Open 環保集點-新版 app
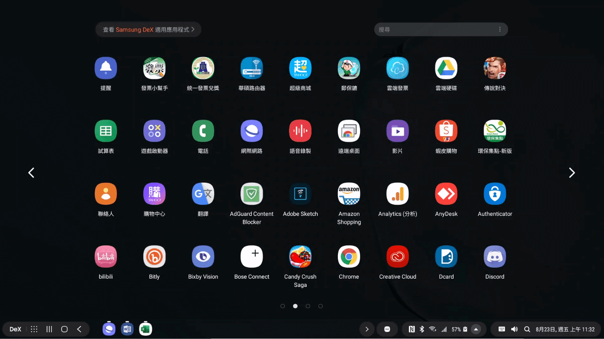604x339 pixels. 495,131
